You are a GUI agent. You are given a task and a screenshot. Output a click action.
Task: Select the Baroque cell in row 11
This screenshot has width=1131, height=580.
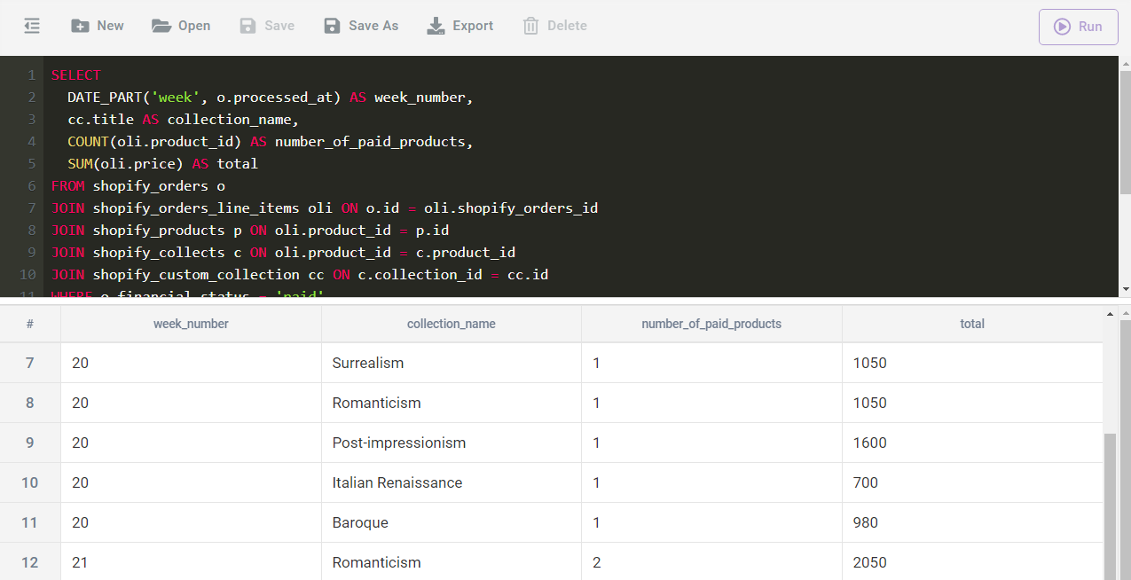(452, 522)
